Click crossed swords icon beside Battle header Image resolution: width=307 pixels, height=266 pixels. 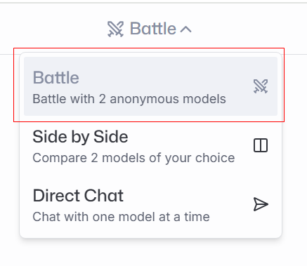point(115,29)
